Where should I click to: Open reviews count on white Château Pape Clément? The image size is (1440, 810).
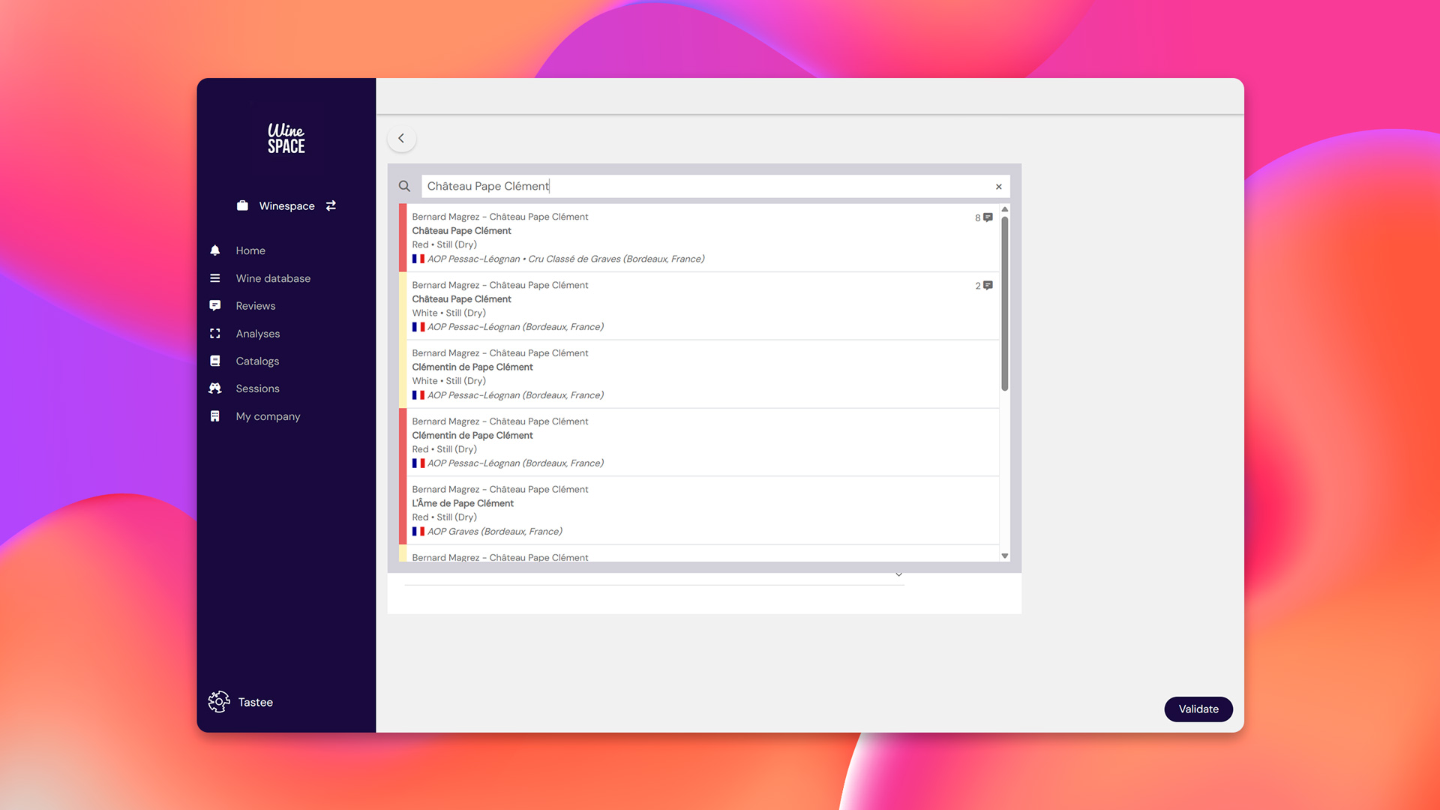(x=983, y=286)
